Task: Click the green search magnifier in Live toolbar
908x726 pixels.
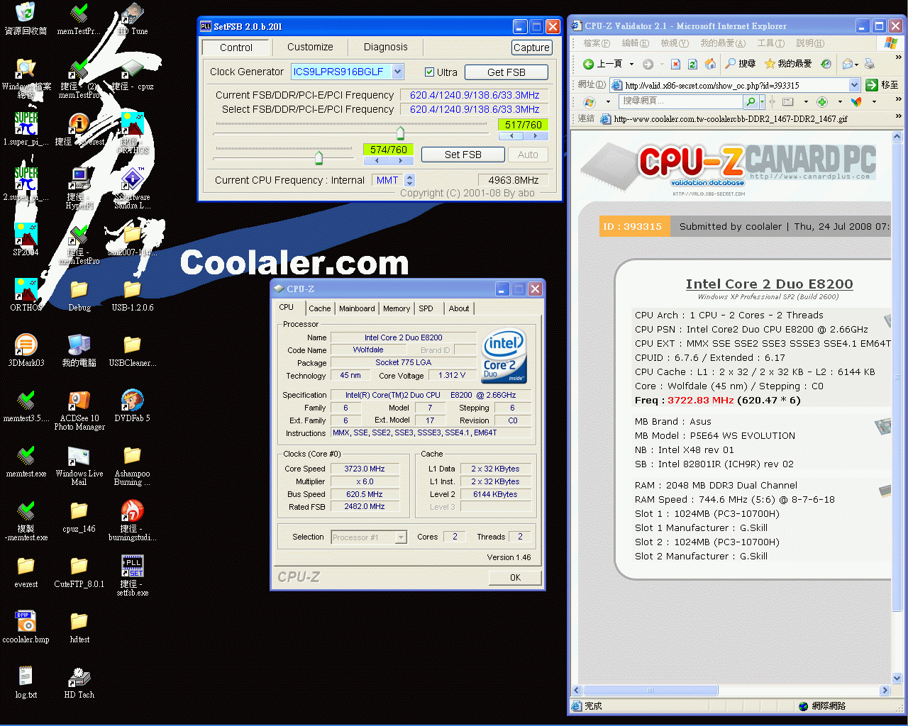Action: pos(749,101)
